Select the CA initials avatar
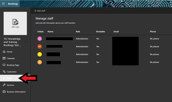The width and height of the screenshot is (172, 102). [40, 39]
